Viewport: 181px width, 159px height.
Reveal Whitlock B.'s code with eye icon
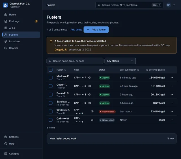click(x=92, y=112)
